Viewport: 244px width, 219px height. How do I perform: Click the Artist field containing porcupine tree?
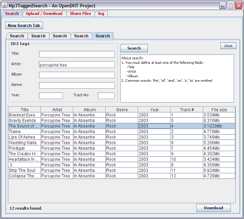point(77,65)
